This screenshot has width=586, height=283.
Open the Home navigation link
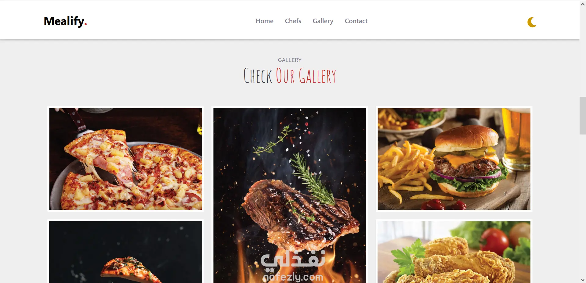(264, 21)
